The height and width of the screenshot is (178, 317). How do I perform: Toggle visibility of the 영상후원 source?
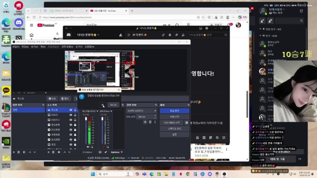[71, 125]
